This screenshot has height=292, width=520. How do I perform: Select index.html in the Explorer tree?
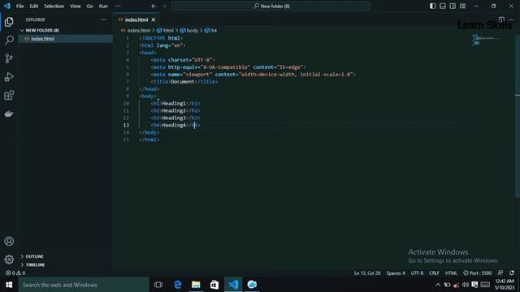tap(65, 39)
